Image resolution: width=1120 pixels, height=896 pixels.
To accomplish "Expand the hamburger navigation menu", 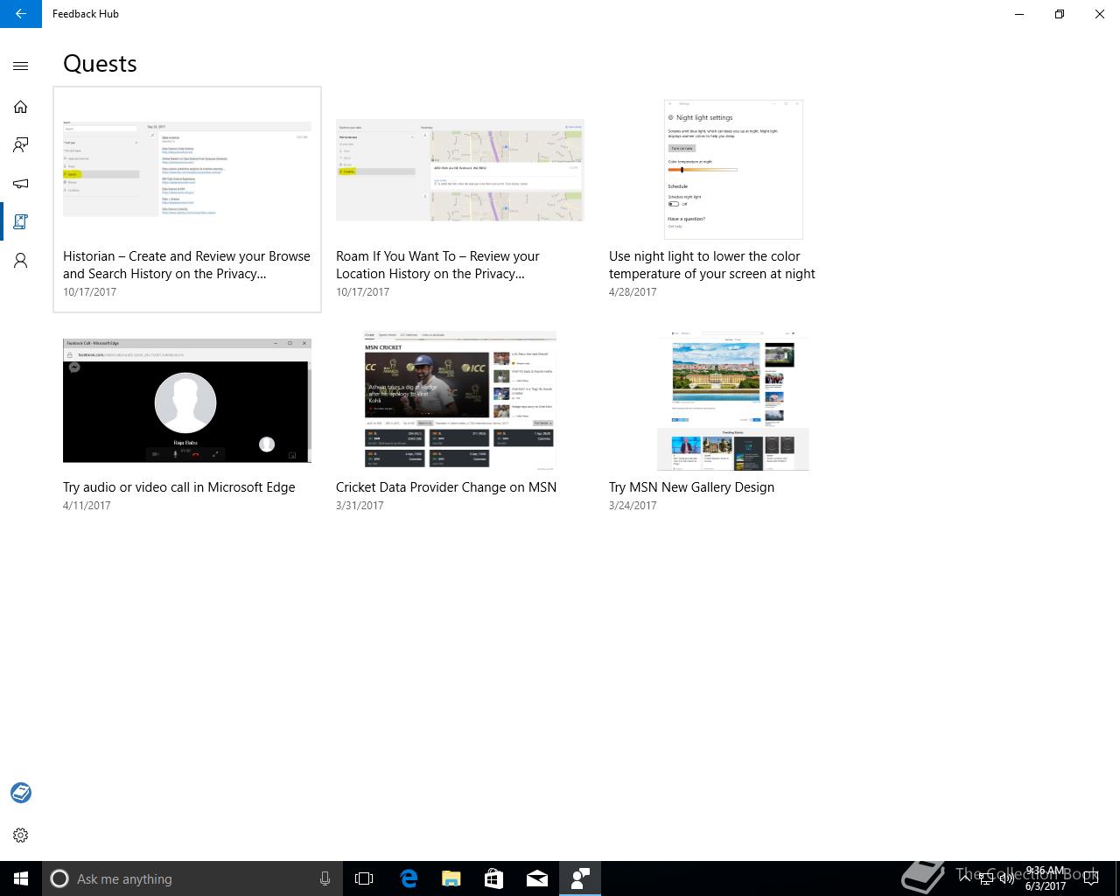I will [x=21, y=66].
